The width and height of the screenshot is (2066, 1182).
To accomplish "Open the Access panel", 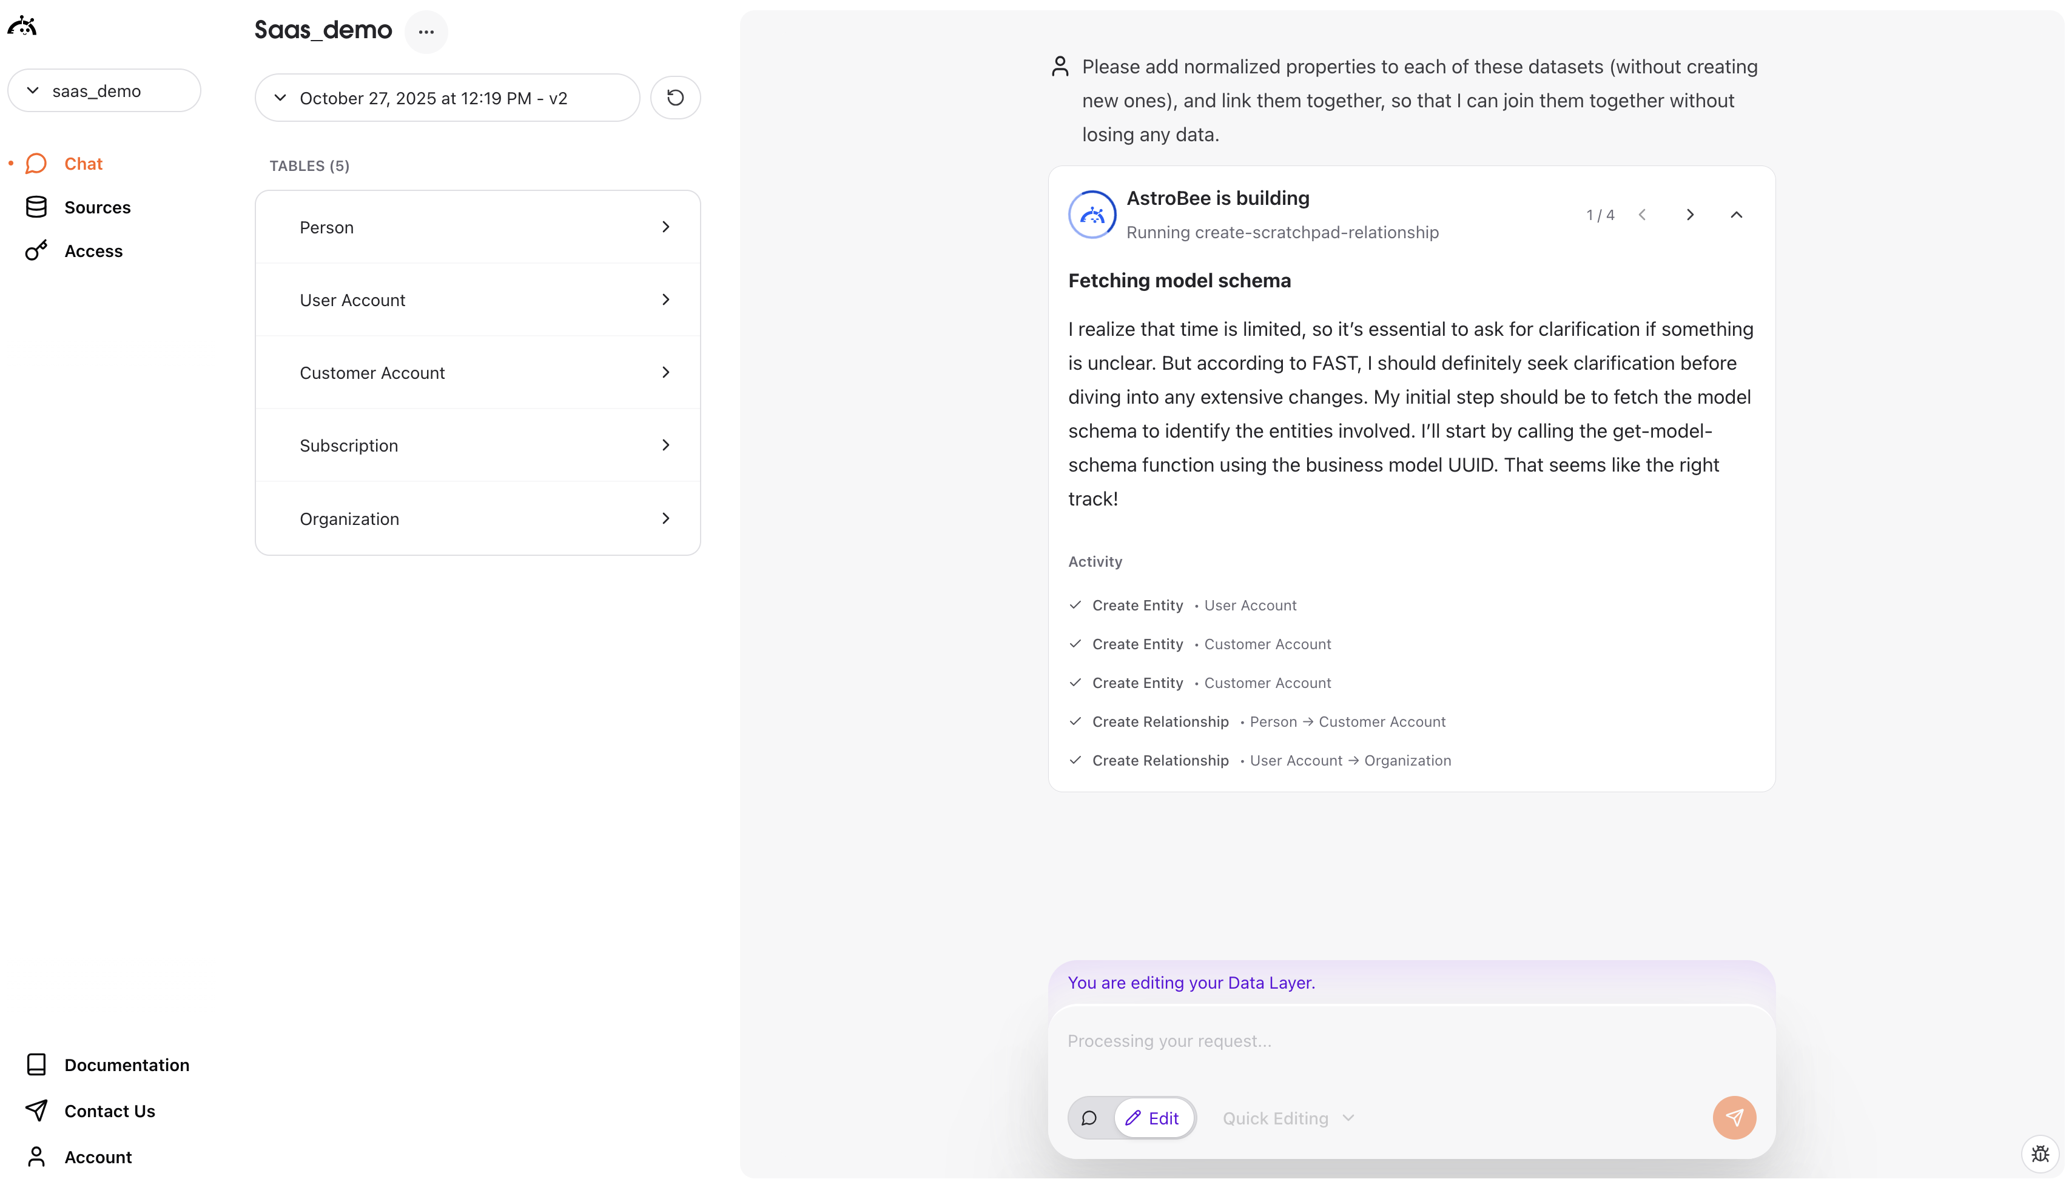I will pyautogui.click(x=93, y=251).
